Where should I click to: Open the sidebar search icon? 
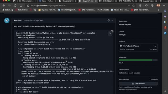click(x=165, y=11)
